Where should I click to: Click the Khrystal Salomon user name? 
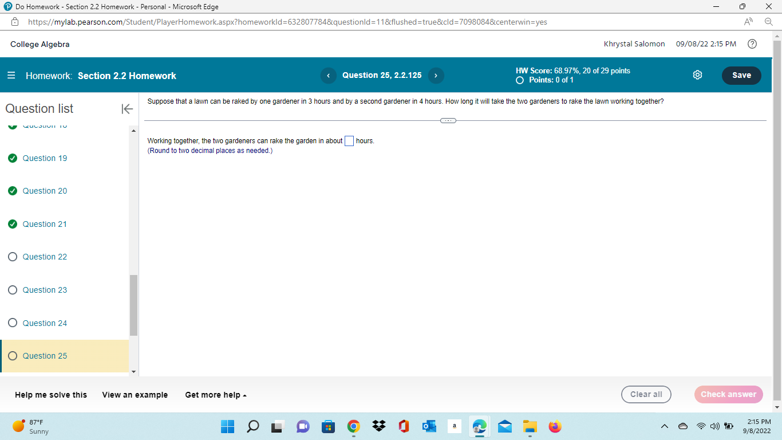pos(634,44)
